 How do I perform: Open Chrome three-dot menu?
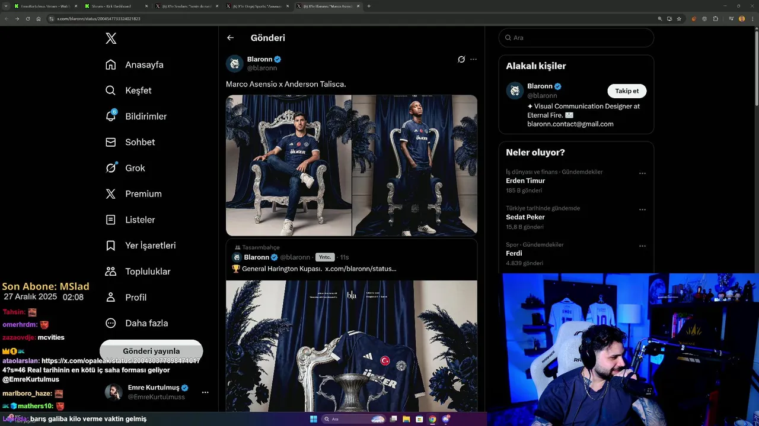tap(752, 19)
